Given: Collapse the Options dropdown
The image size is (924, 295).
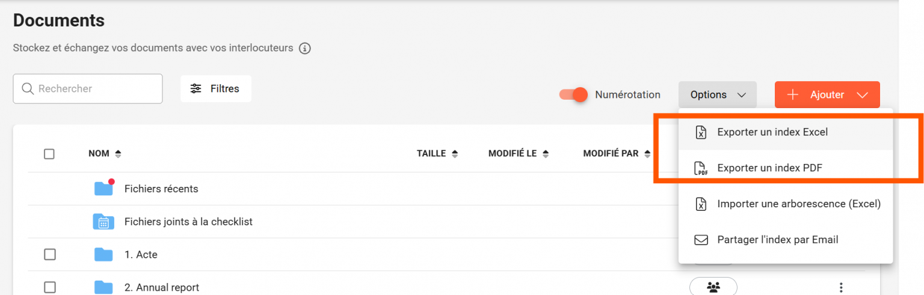Looking at the screenshot, I should point(718,95).
